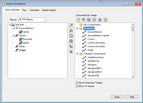Click the funnel filter components icon

(84, 20)
